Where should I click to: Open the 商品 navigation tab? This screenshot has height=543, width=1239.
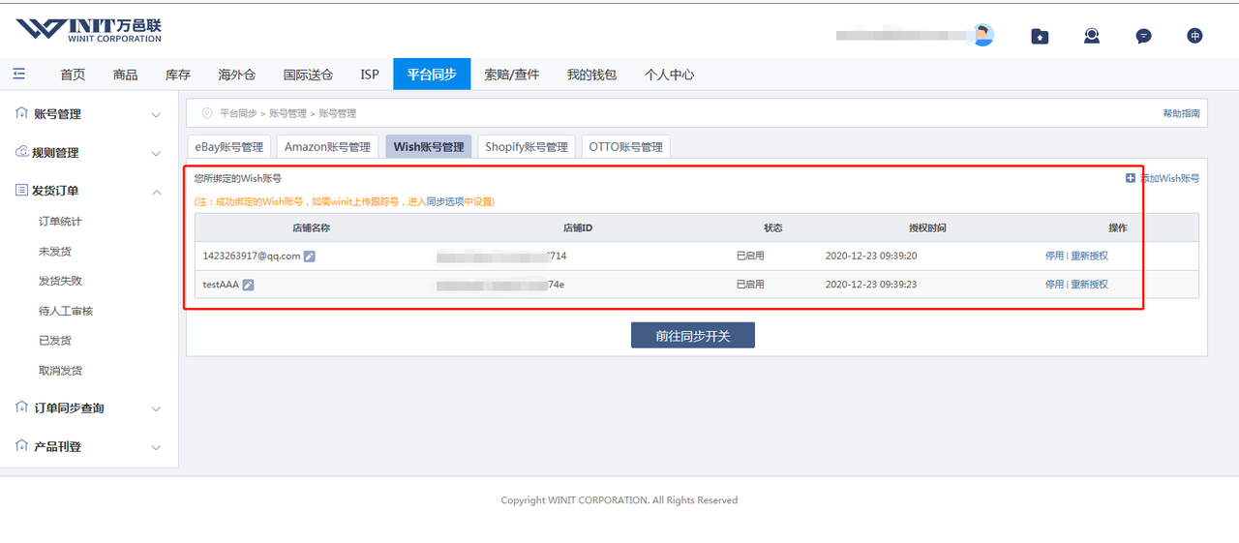[125, 75]
